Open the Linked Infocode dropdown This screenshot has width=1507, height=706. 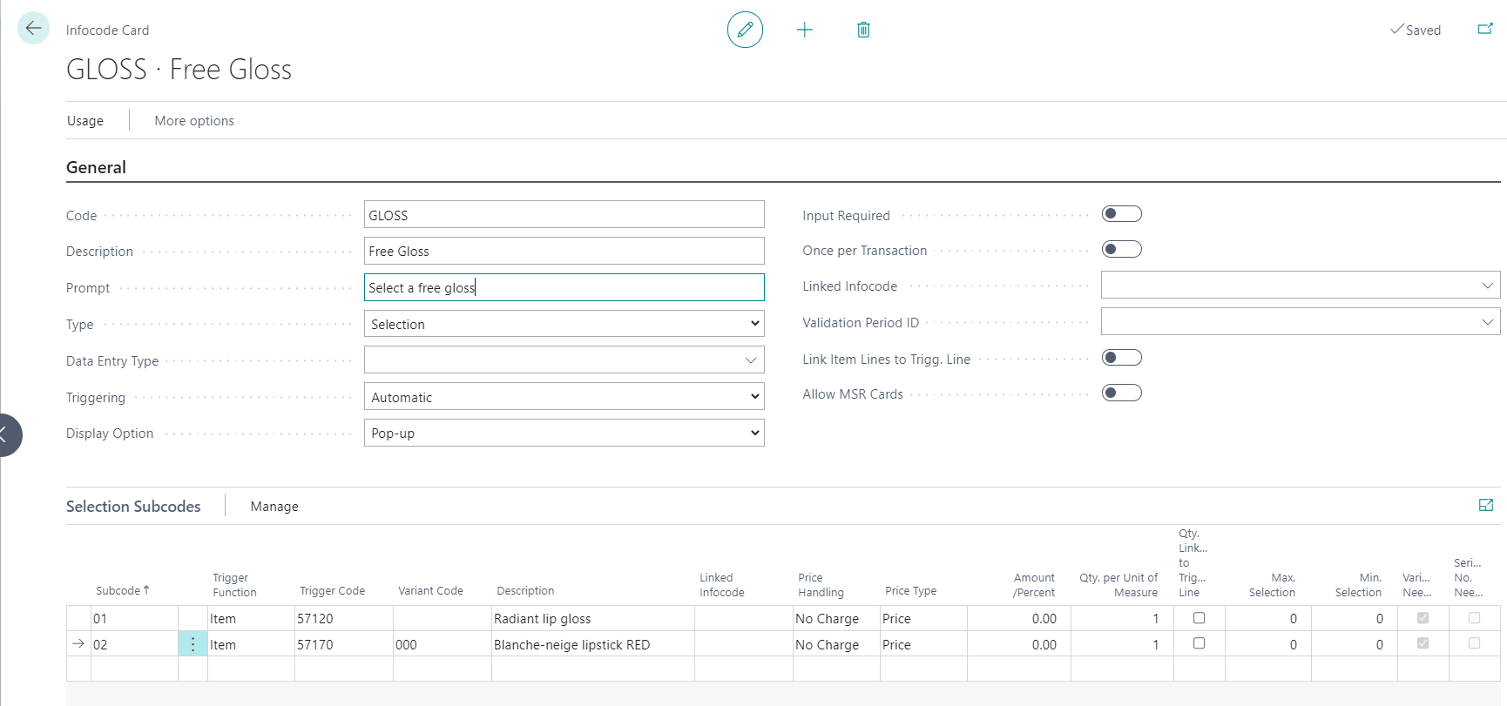pos(1486,286)
